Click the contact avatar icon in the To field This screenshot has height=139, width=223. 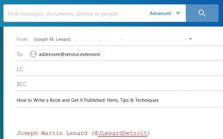[33, 54]
